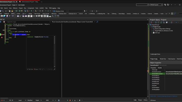Switch to the Design view tab
Viewport: 182px width, 102px height.
point(140,100)
